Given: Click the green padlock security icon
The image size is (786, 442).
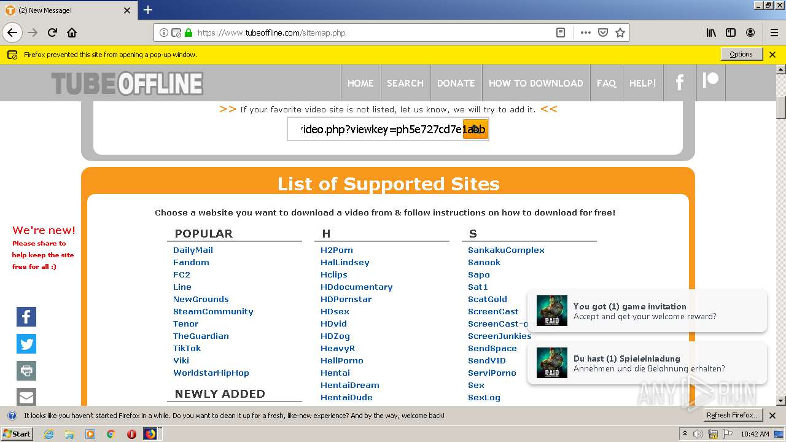Looking at the screenshot, I should pyautogui.click(x=188, y=33).
